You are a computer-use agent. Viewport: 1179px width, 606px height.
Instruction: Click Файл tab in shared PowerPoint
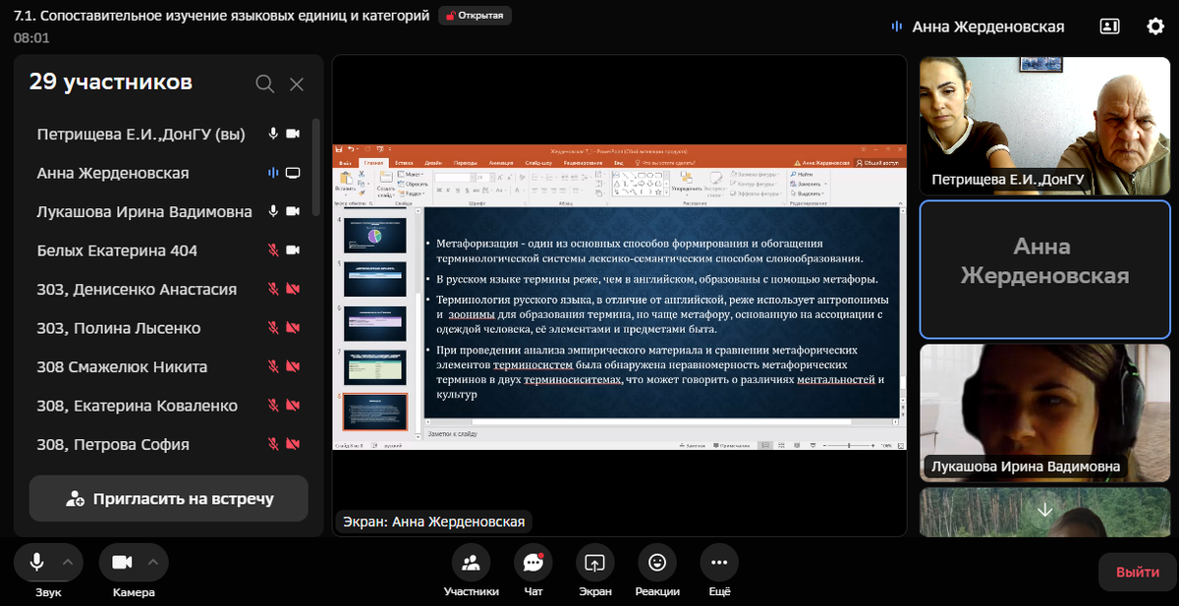point(345,163)
